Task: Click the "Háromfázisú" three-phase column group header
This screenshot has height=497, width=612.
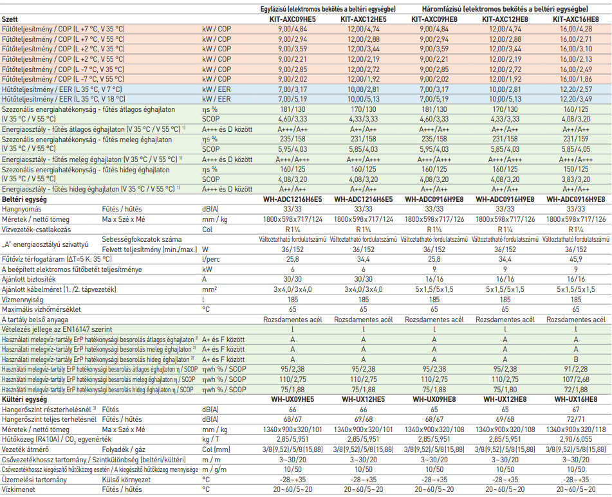Action: [x=505, y=9]
